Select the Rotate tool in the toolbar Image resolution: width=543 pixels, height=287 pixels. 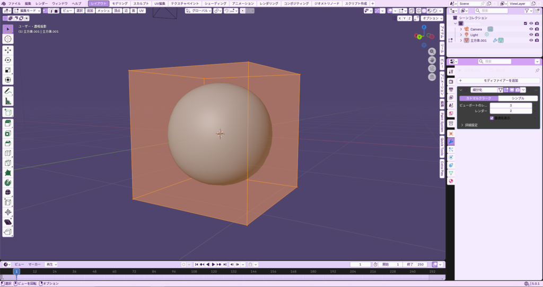point(8,60)
